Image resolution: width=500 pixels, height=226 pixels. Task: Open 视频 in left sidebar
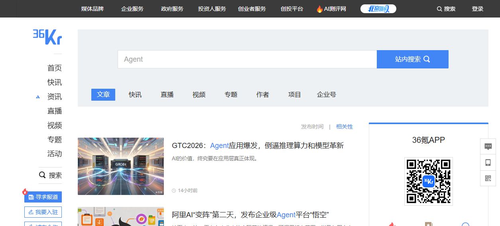(55, 125)
